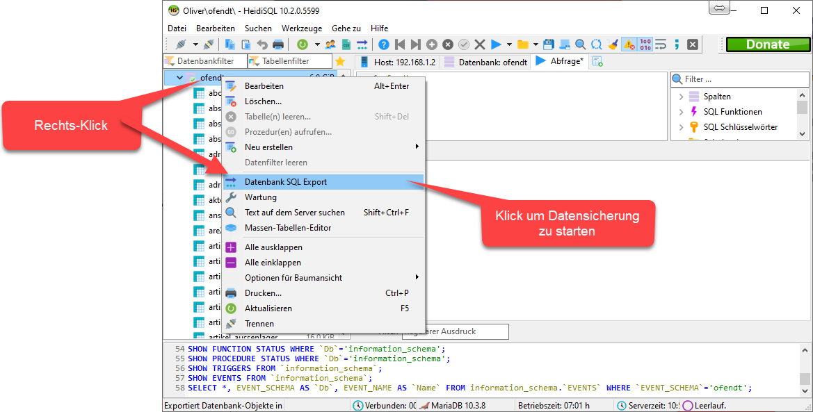Select Datenbank SQL Export menu entry

[323, 182]
